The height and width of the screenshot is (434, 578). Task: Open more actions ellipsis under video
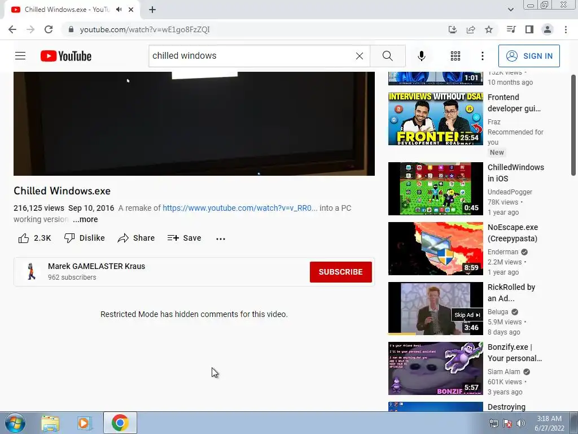(221, 239)
